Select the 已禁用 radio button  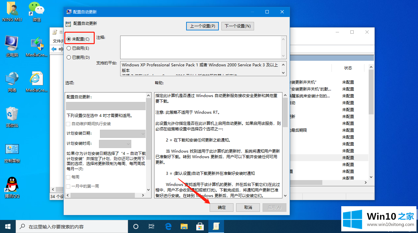click(x=69, y=57)
